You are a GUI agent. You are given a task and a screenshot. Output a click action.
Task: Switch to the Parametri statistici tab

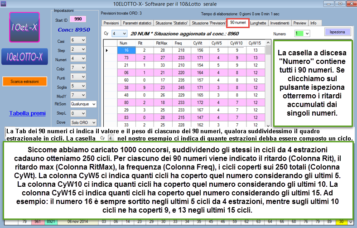coord(137,23)
